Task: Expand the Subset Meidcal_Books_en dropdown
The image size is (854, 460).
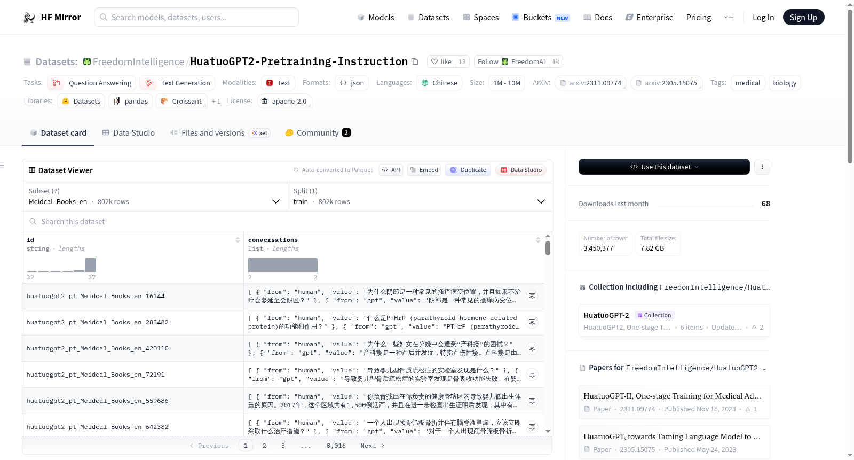Action: coord(155,197)
